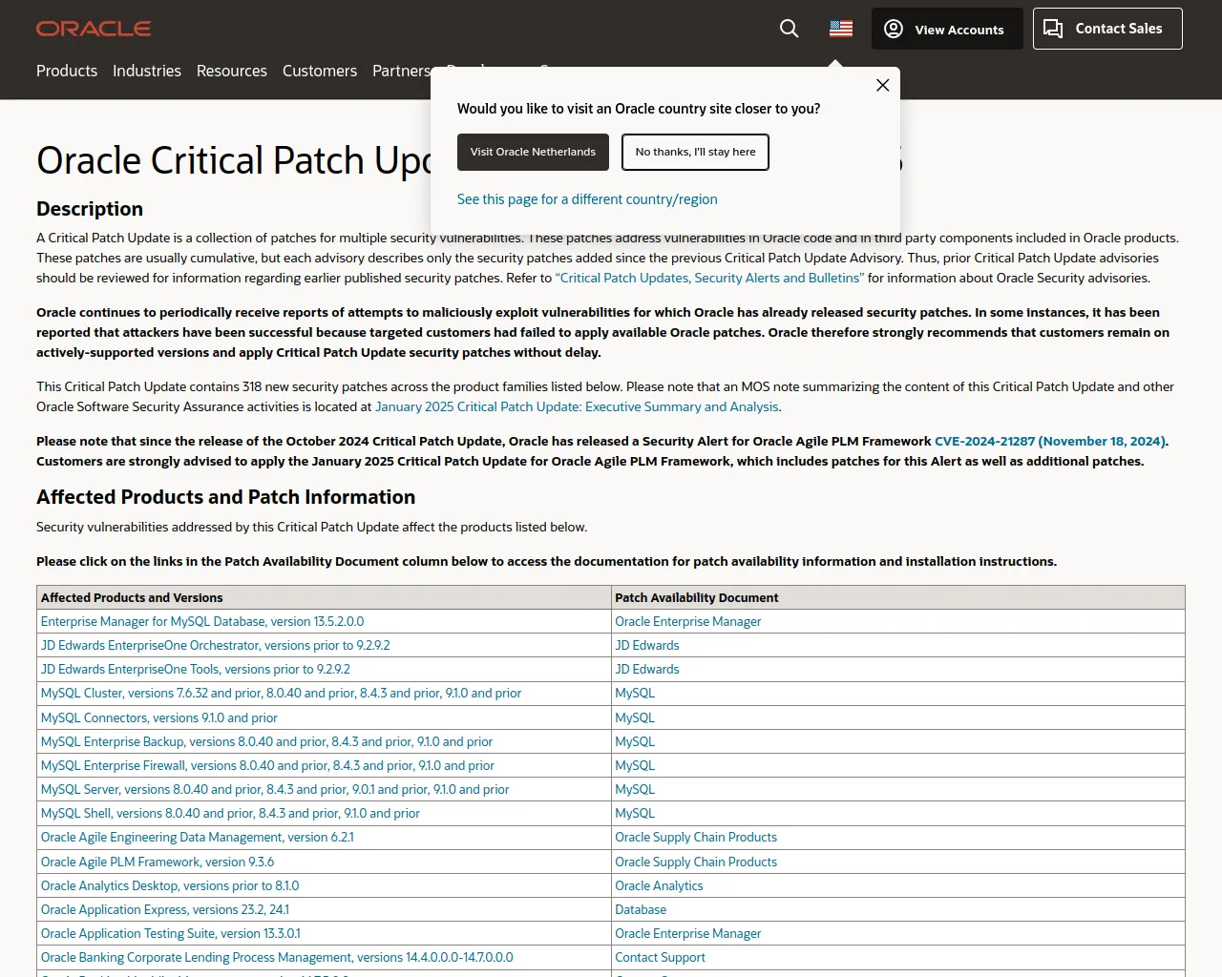Open MySQL patch document for MySQL Shell row
This screenshot has height=977, width=1222.
click(x=635, y=813)
